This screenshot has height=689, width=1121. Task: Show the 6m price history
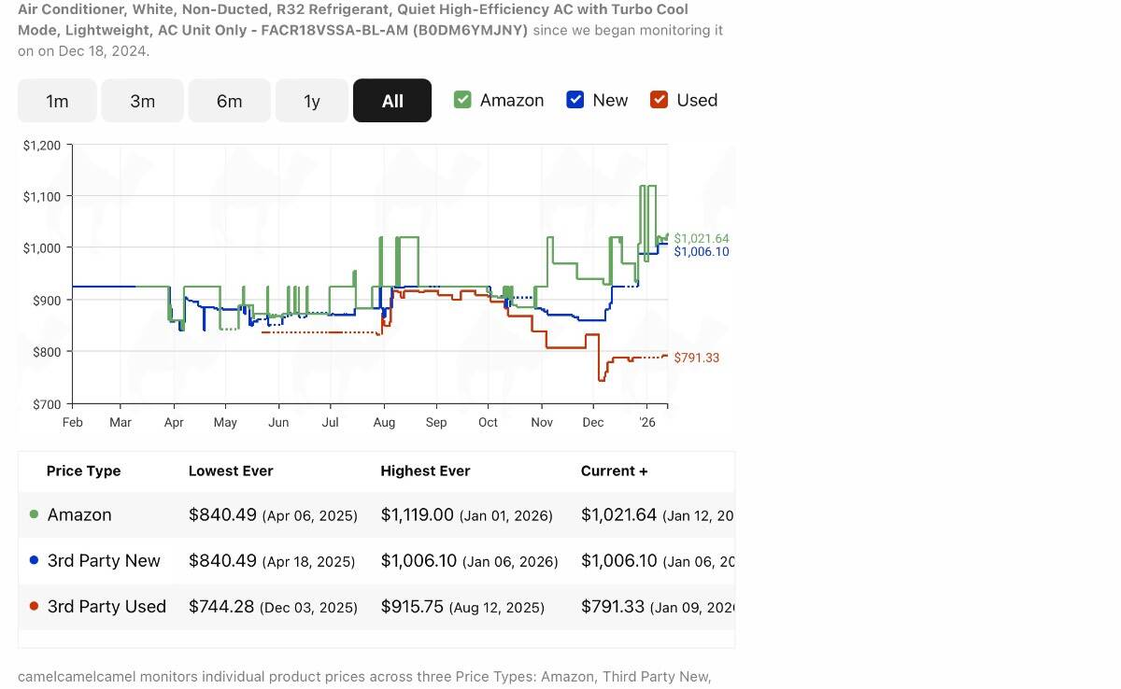[x=229, y=101]
